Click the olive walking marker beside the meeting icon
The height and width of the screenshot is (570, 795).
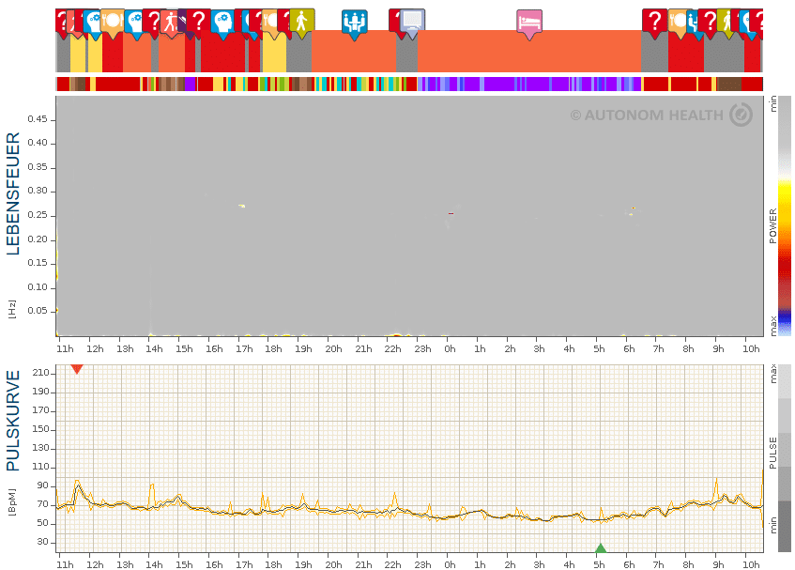click(x=301, y=23)
